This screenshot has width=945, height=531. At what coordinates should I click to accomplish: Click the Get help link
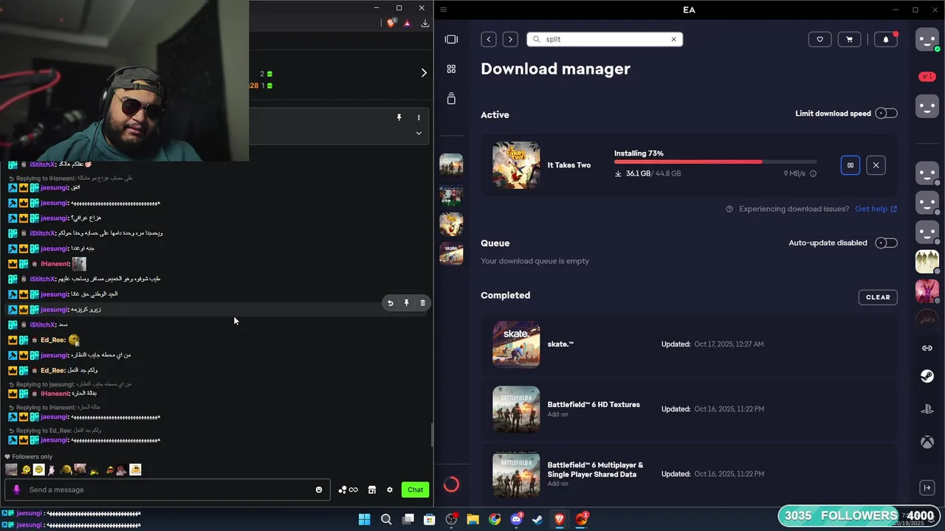click(876, 209)
